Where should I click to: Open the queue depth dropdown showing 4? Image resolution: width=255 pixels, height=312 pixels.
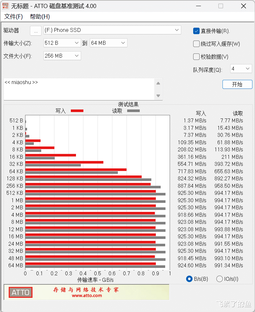[241, 69]
